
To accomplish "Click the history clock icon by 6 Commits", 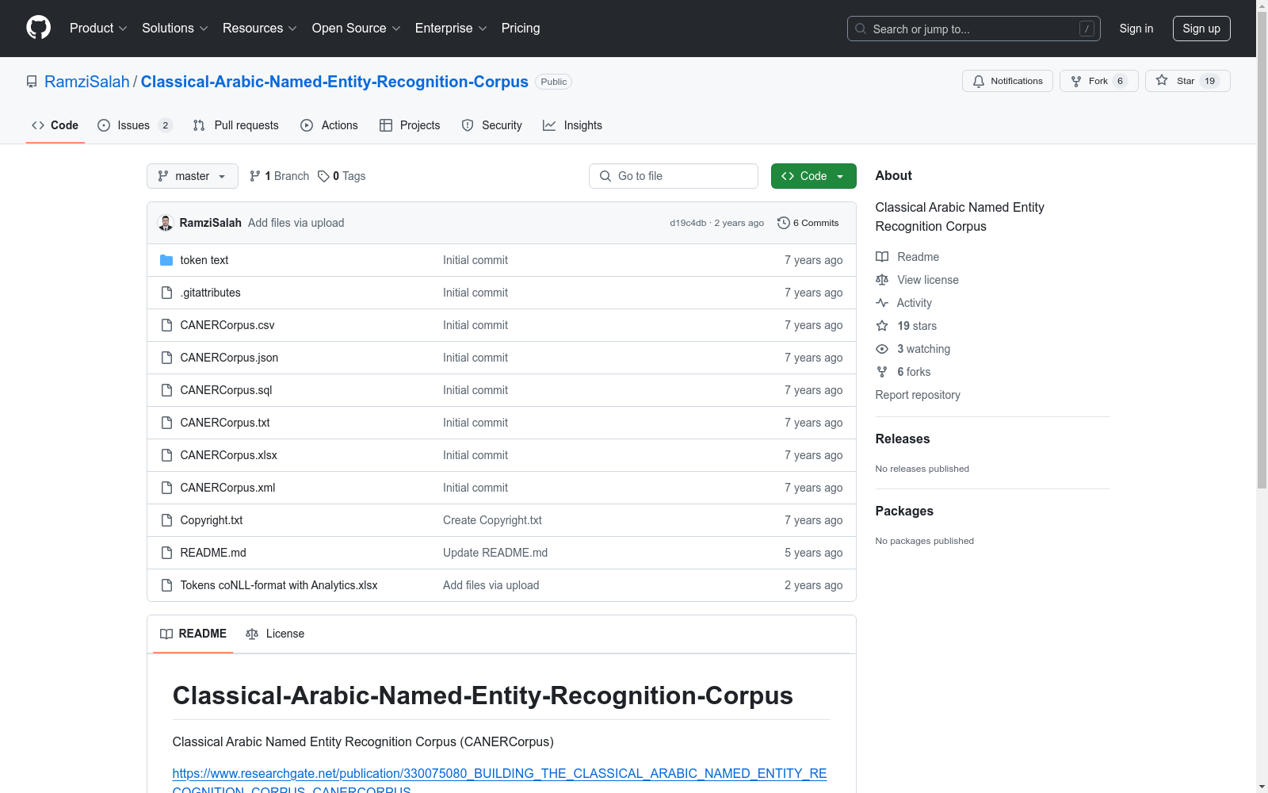I will 784,223.
